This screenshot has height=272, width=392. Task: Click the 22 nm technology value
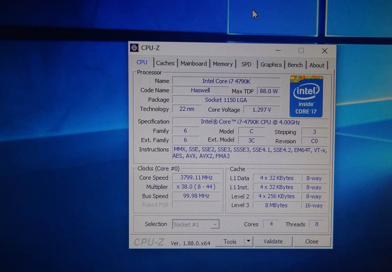click(x=187, y=109)
